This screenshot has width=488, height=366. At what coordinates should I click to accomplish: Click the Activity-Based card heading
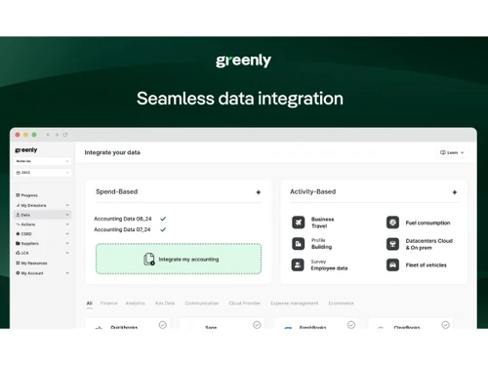[x=312, y=191]
